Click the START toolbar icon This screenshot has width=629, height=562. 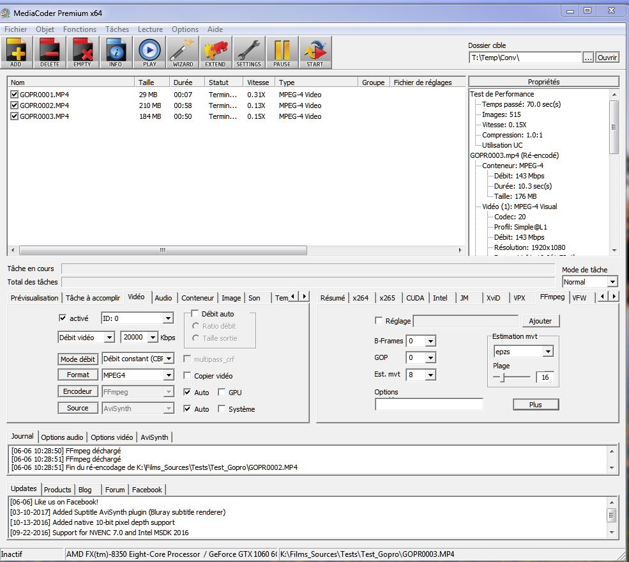coord(315,52)
